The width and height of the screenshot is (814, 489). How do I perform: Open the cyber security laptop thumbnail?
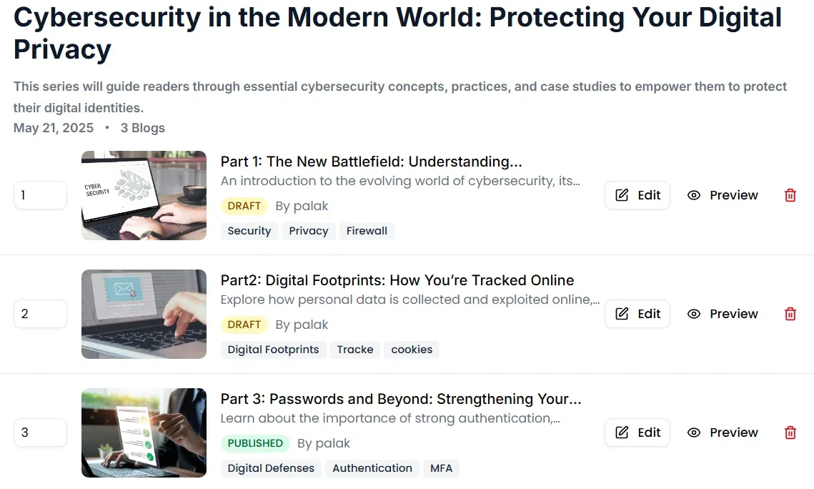click(144, 195)
